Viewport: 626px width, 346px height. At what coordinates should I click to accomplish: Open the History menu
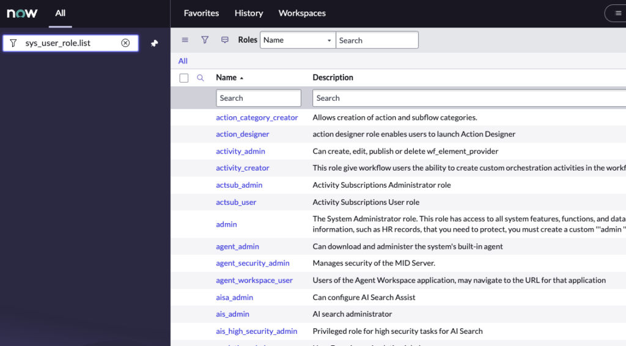click(x=249, y=13)
